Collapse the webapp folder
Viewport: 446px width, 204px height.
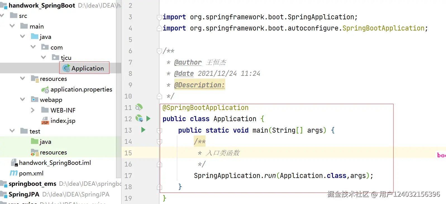[x=23, y=100]
